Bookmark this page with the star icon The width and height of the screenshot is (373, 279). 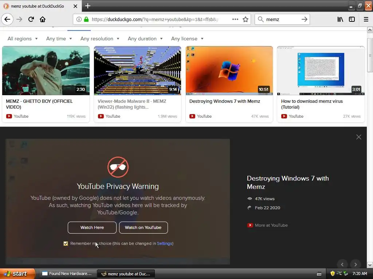click(246, 19)
